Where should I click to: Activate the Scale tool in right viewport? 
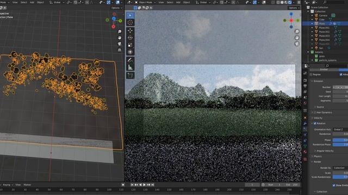point(130,45)
